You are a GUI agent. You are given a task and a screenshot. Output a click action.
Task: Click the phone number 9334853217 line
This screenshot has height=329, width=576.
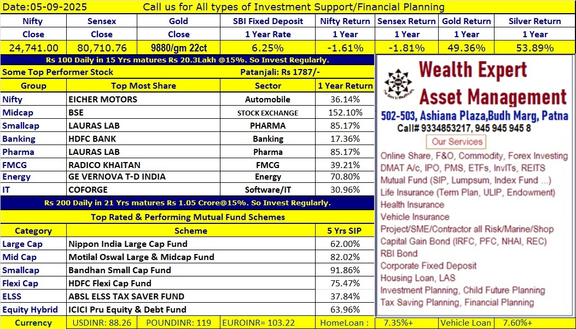click(464, 128)
